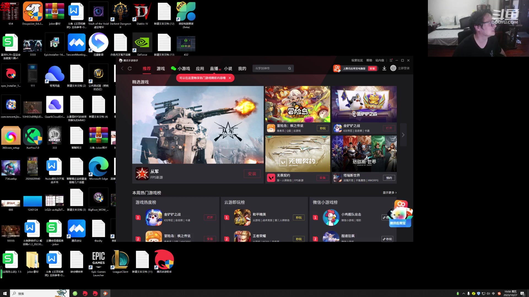Open XunYou7.0 desktop icon

[x=33, y=137]
